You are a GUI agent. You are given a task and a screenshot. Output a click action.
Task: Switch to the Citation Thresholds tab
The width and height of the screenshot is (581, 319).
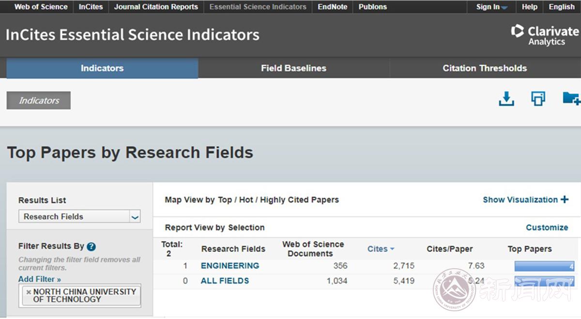[x=485, y=68]
